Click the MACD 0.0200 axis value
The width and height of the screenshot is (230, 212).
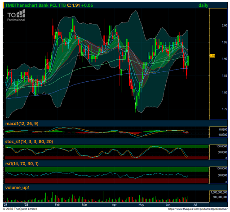pyautogui.click(x=223, y=130)
